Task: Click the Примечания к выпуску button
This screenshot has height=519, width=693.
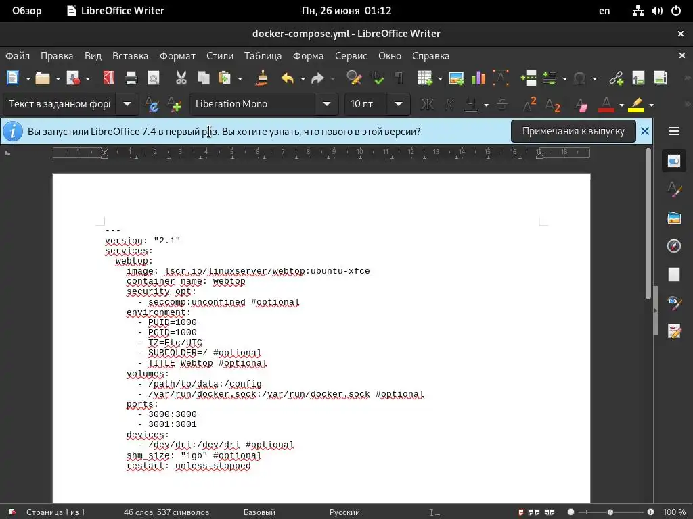Action: point(573,131)
